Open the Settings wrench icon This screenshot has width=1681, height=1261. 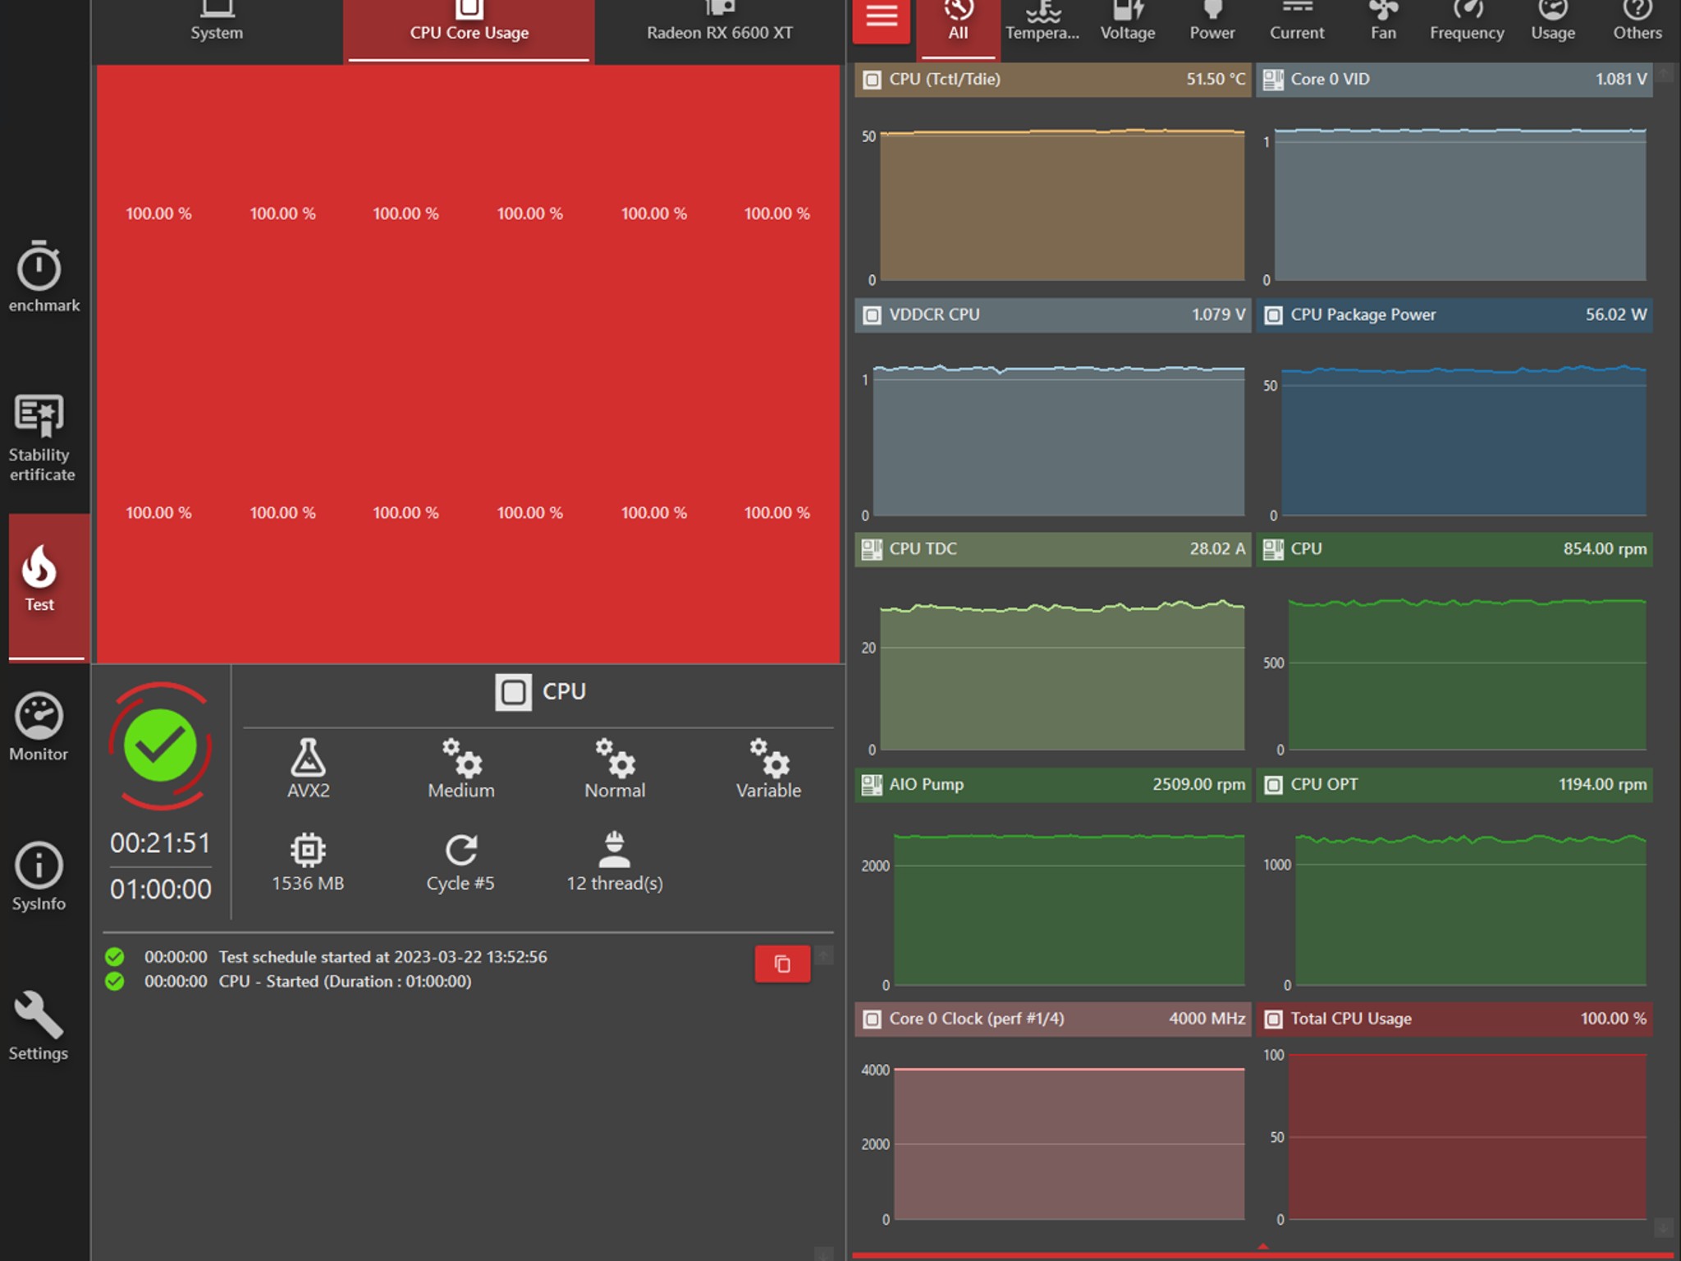click(39, 1025)
